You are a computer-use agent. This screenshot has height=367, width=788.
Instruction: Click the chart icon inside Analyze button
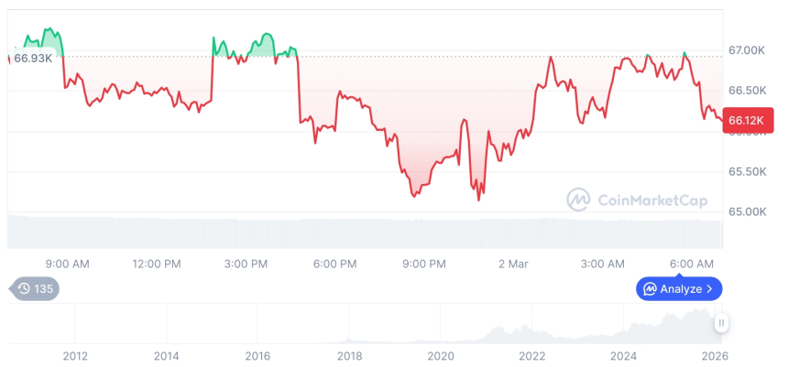[650, 289]
